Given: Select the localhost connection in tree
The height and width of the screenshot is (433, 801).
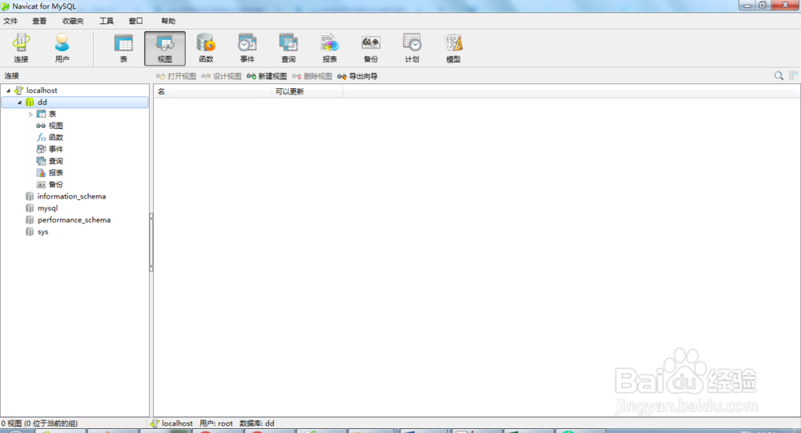Looking at the screenshot, I should coord(42,90).
